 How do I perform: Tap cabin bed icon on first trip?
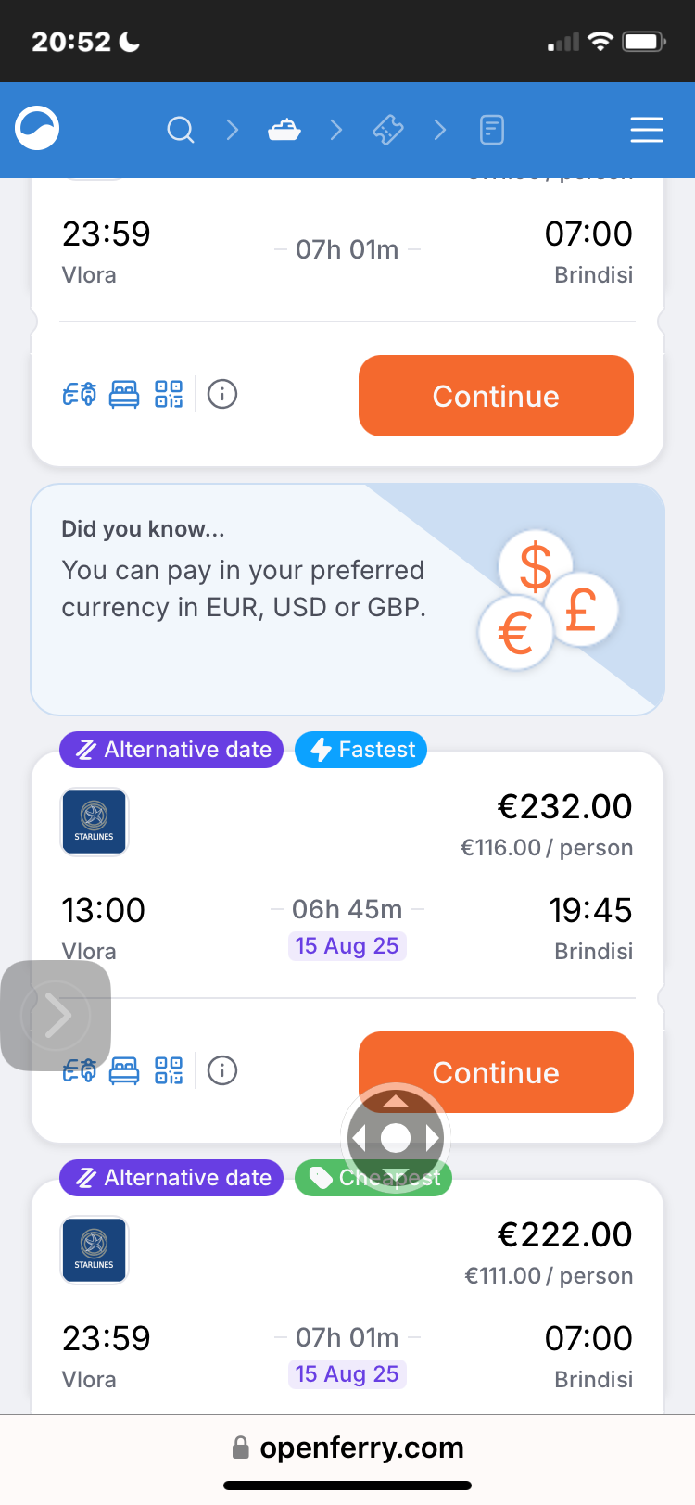click(x=124, y=395)
